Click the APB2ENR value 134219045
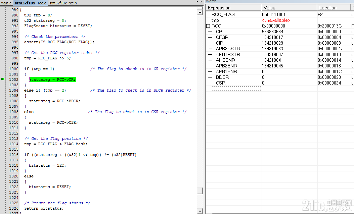The height and width of the screenshot is (214, 354). pos(272,66)
